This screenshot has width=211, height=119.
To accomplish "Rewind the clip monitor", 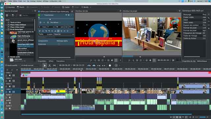I will [x=99, y=60].
